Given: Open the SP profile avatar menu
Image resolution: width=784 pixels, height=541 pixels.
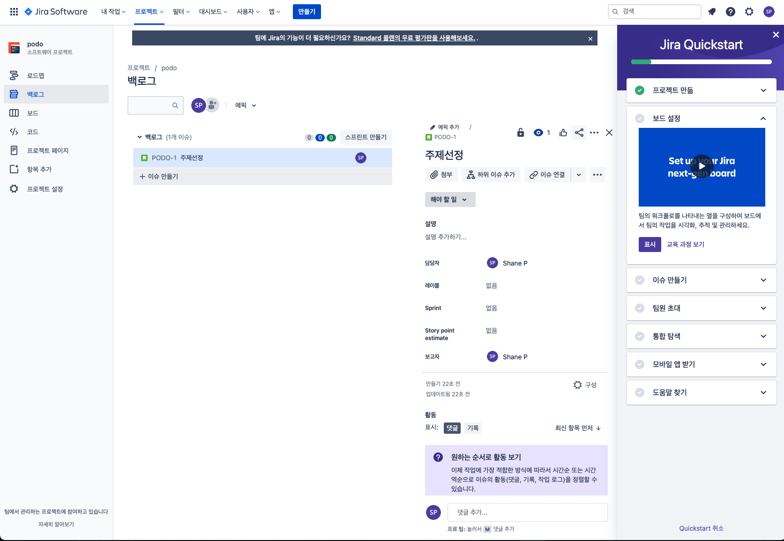Looking at the screenshot, I should coord(769,12).
